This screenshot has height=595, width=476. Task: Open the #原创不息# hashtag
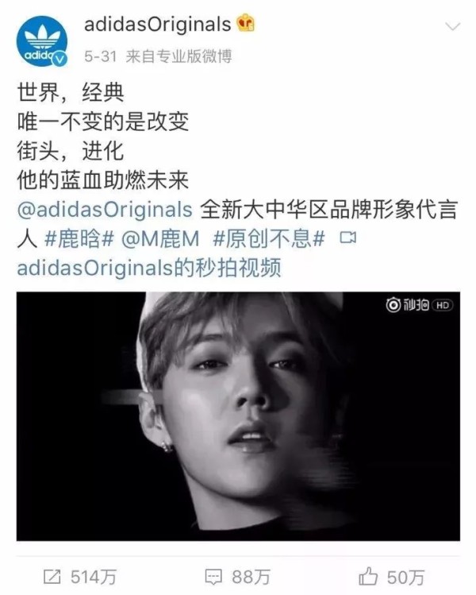[x=269, y=239]
